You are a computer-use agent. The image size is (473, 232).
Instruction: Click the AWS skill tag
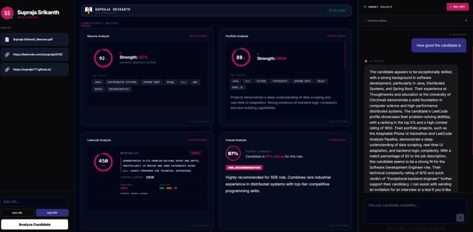[x=195, y=82]
